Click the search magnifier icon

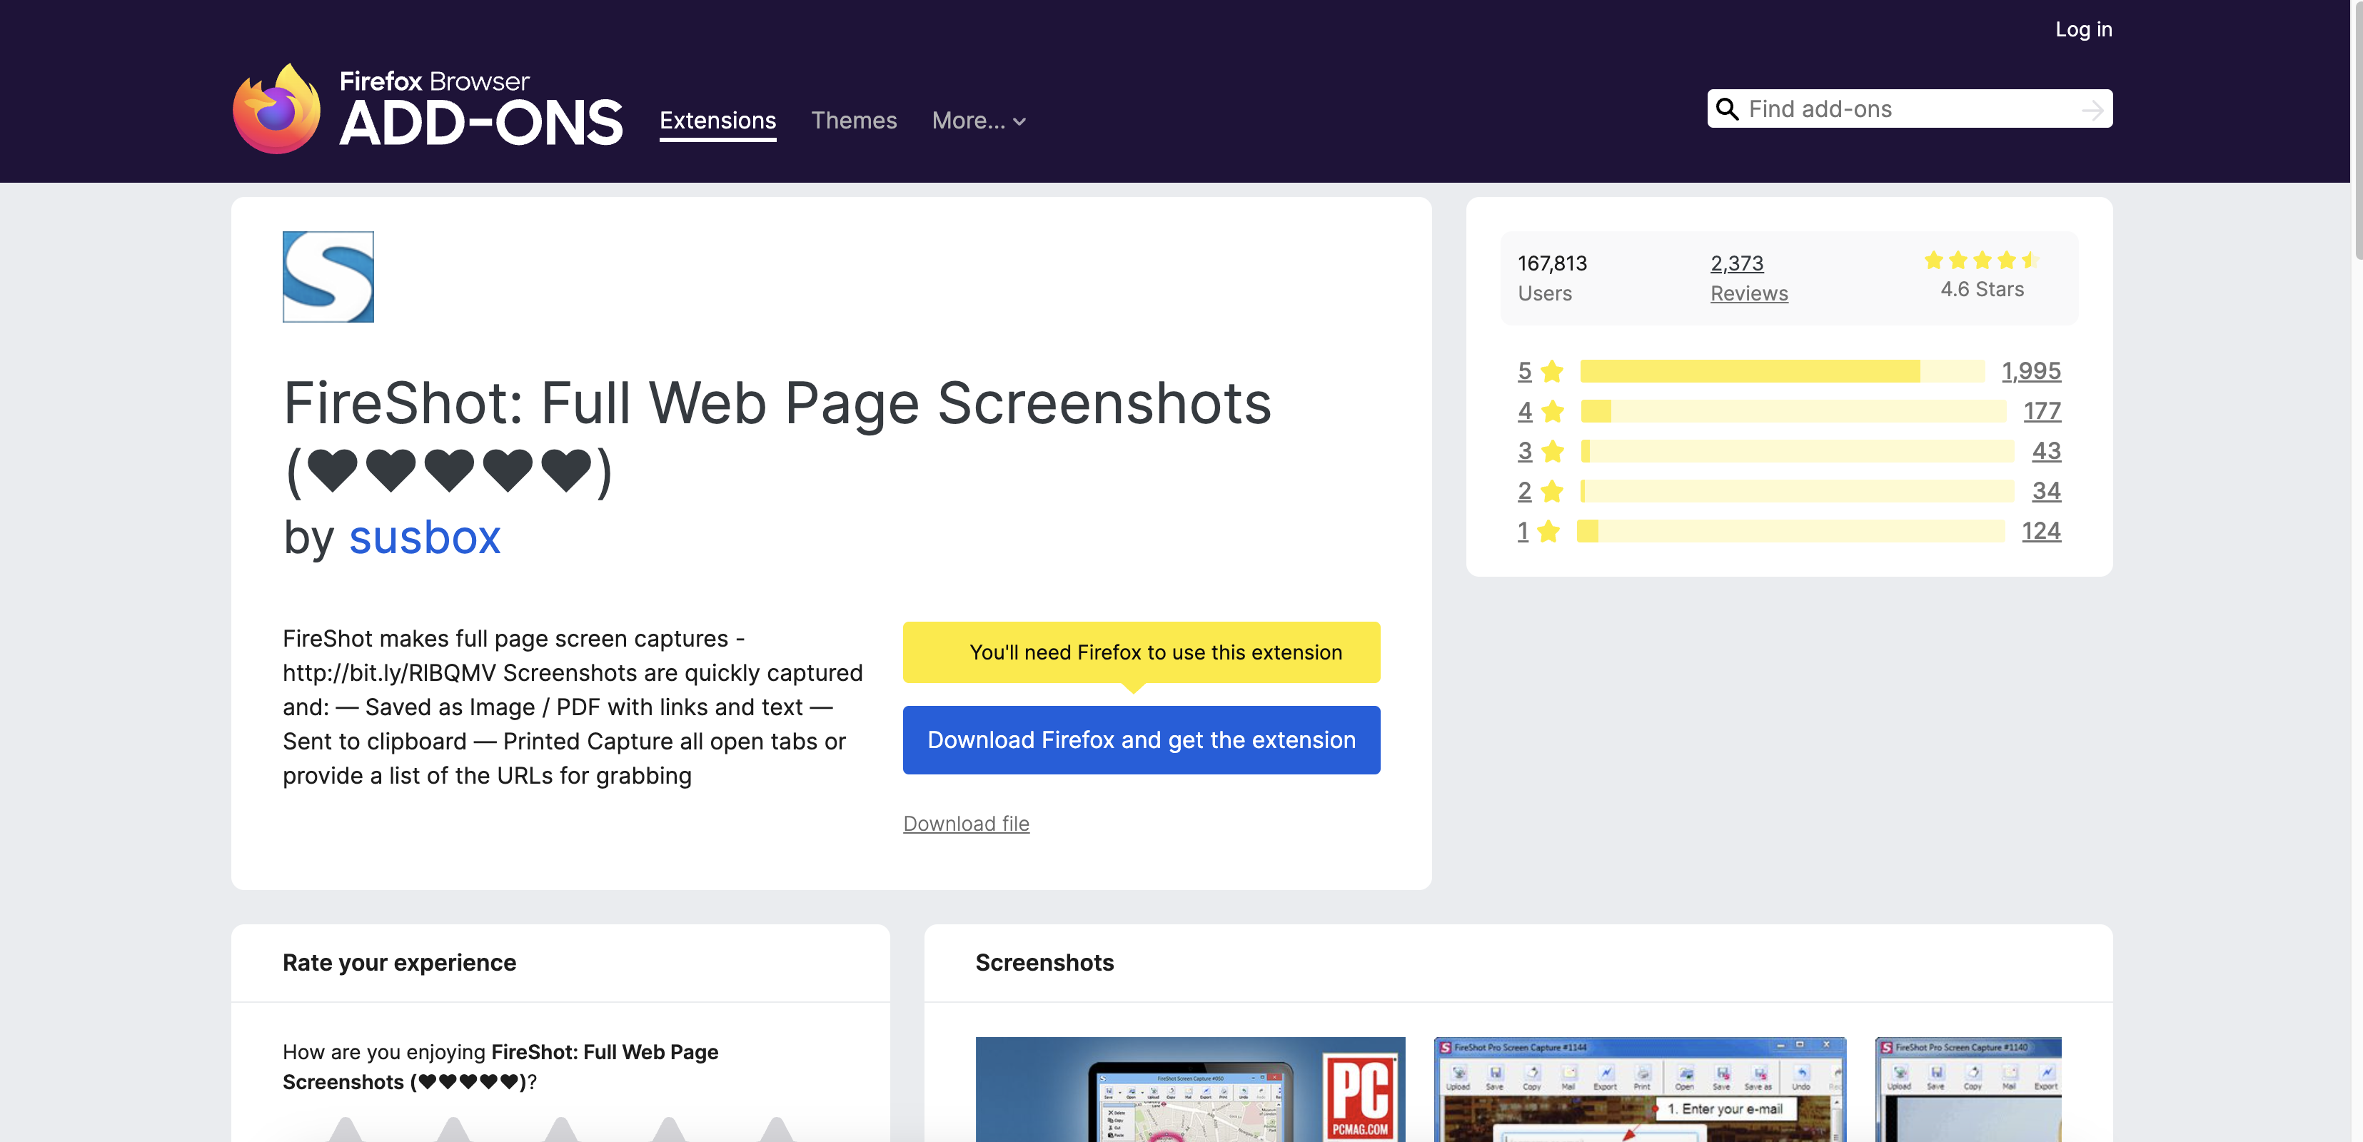(x=1728, y=108)
